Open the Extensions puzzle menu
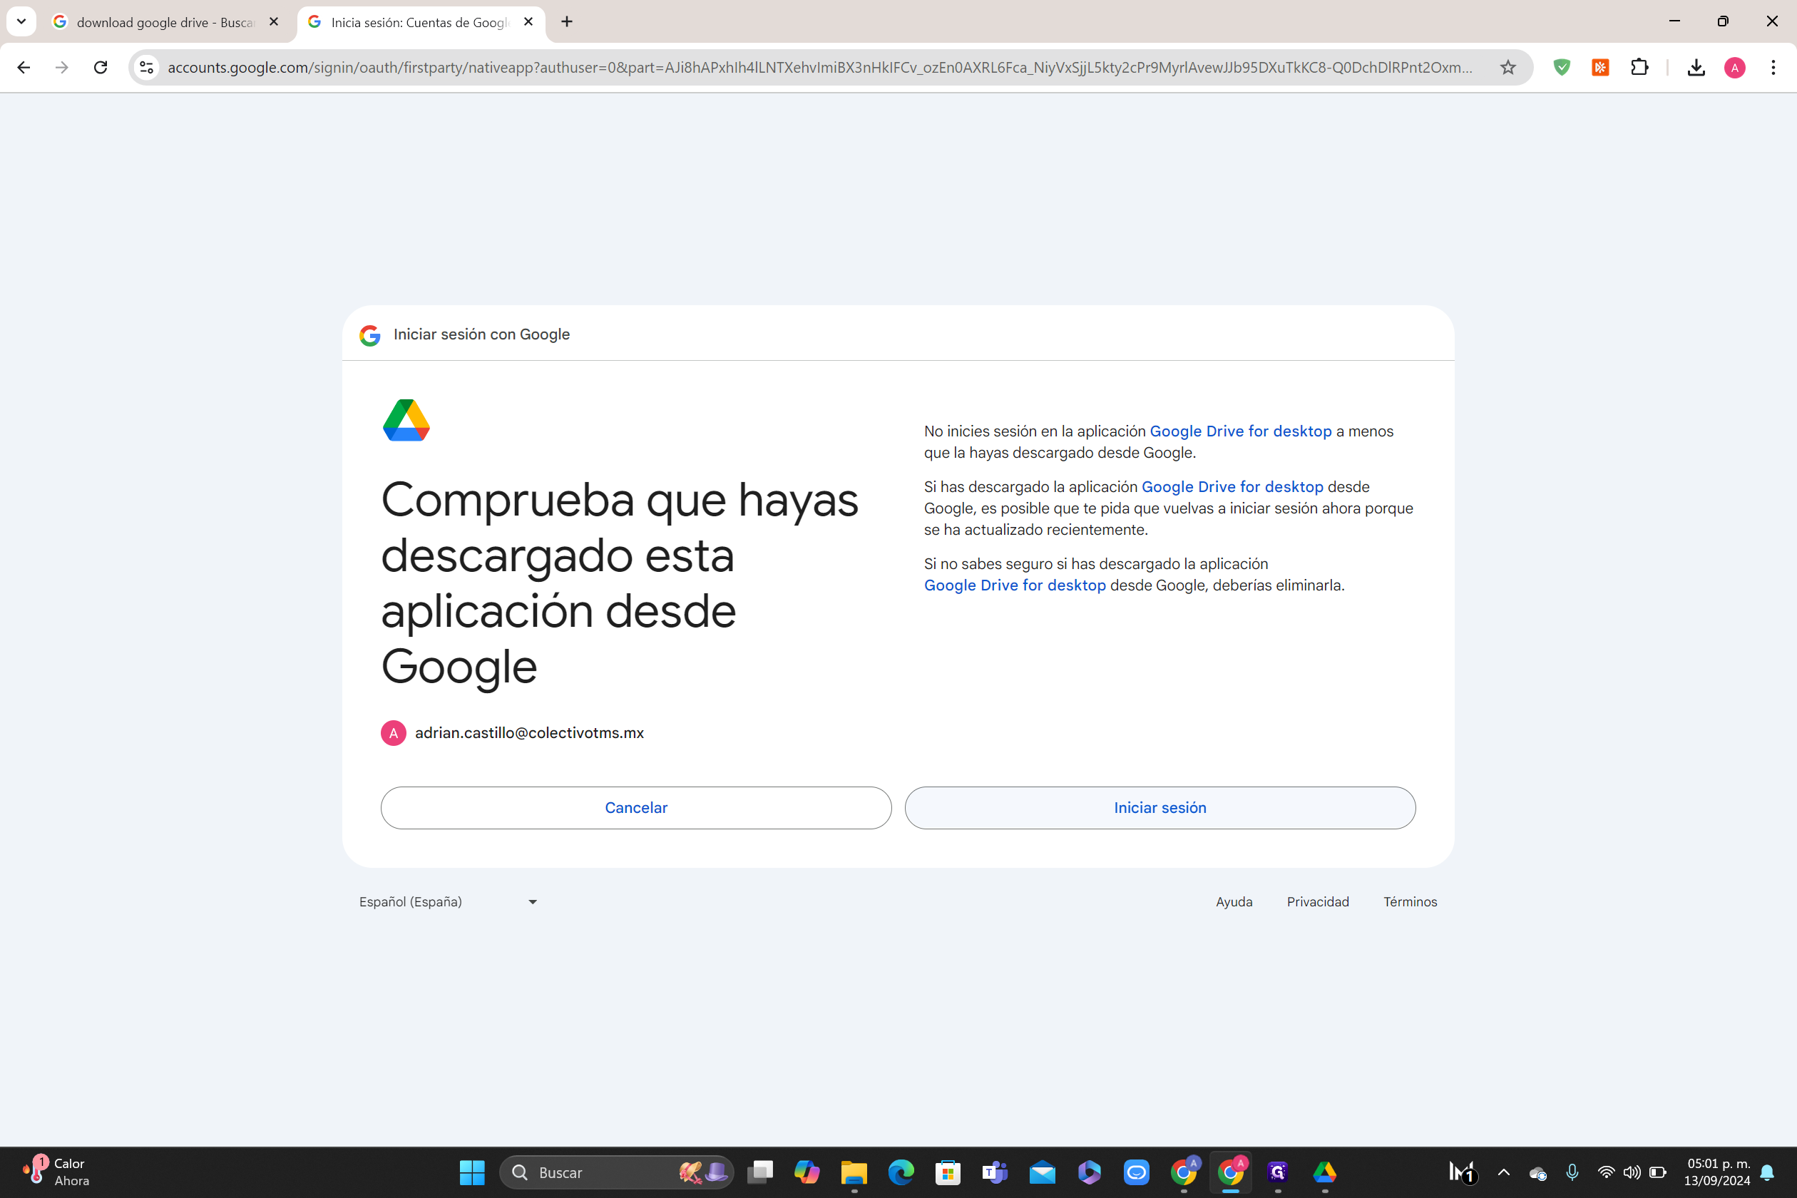This screenshot has width=1797, height=1198. point(1639,67)
